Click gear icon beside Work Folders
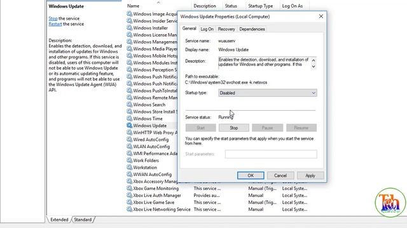This screenshot has width=407, height=228. (x=129, y=160)
